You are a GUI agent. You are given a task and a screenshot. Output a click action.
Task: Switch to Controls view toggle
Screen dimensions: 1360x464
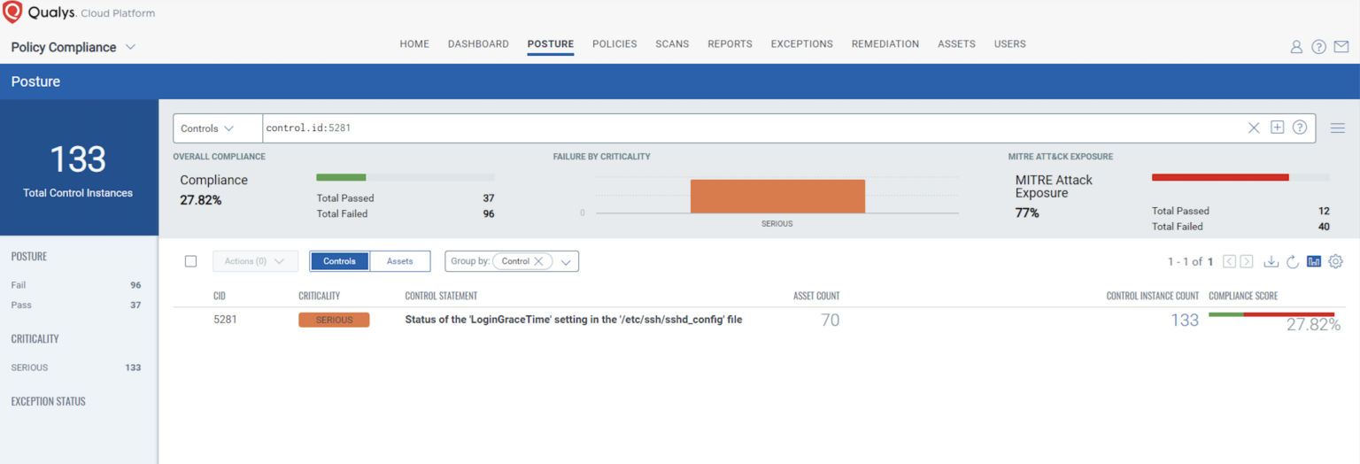[x=339, y=261]
